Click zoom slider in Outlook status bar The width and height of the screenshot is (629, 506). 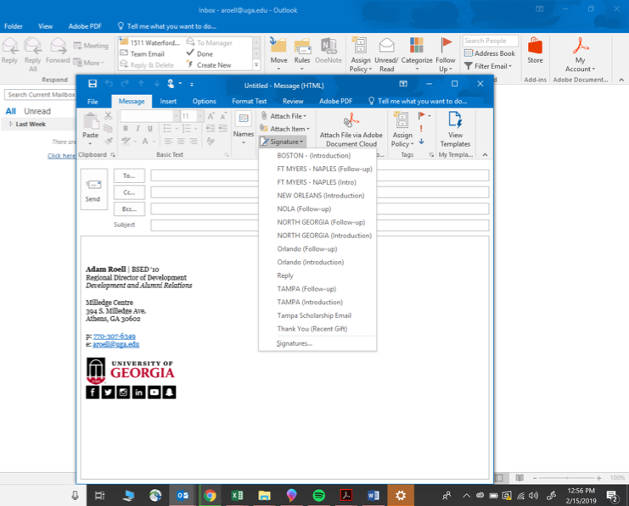coord(566,478)
